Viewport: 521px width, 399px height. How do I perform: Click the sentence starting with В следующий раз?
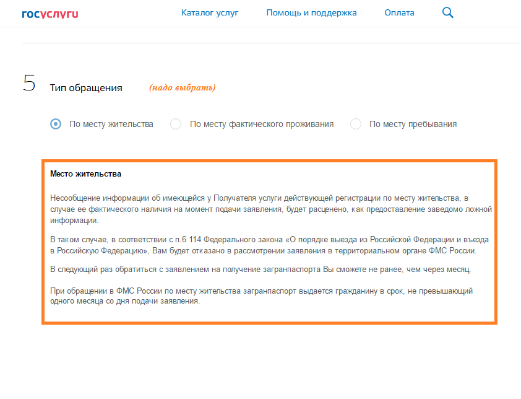point(260,270)
